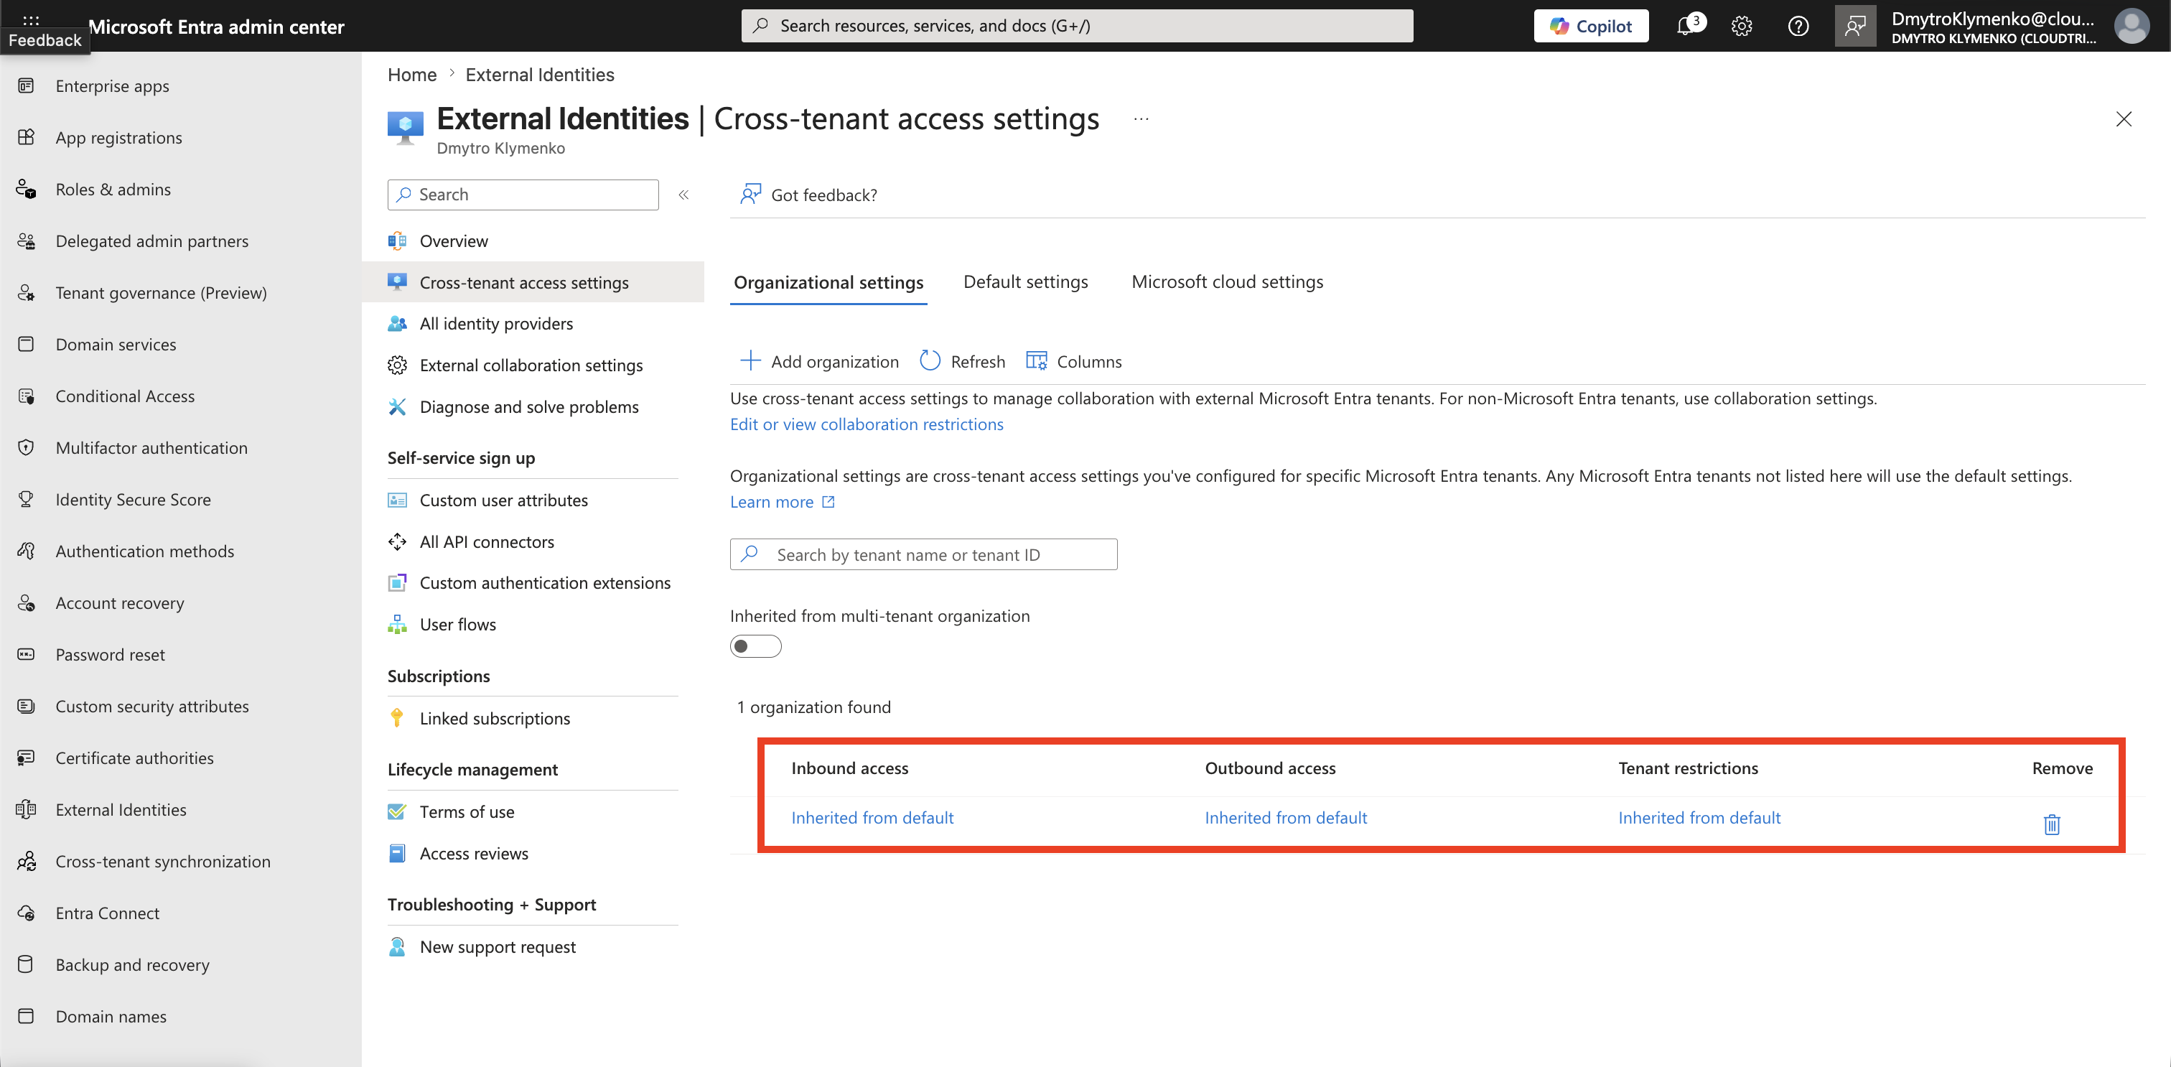The height and width of the screenshot is (1067, 2171).
Task: Collapse the External Identities menu pane
Action: (x=683, y=195)
